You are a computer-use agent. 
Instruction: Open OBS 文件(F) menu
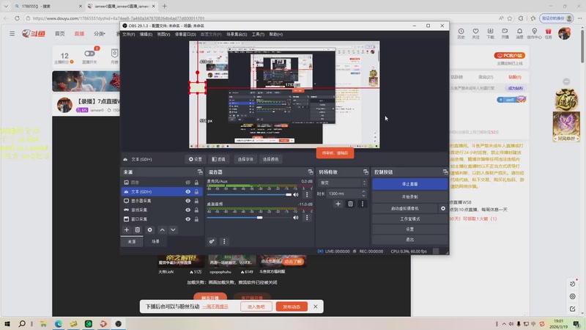(129, 34)
